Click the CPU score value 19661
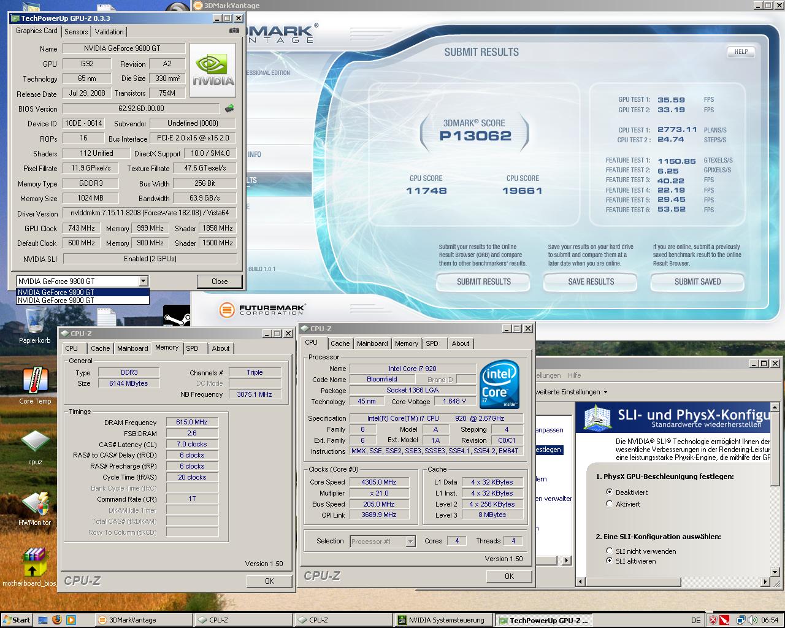 click(x=523, y=191)
